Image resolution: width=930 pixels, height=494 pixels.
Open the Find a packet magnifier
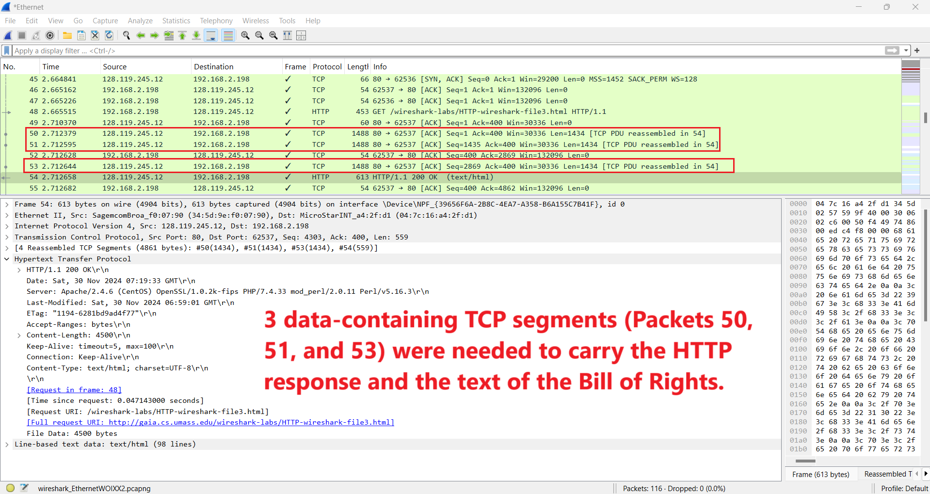click(127, 35)
